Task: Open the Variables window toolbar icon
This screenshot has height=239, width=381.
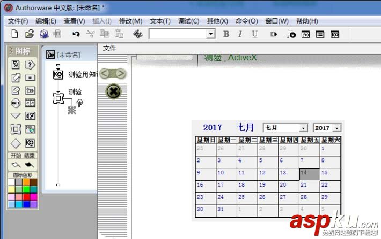Action: (320, 34)
